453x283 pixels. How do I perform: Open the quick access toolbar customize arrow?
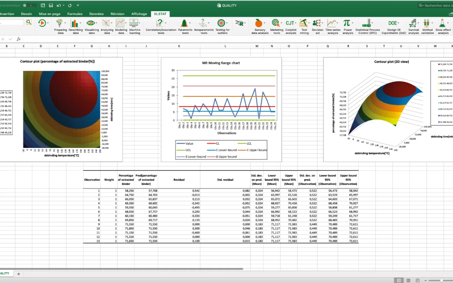click(x=78, y=5)
